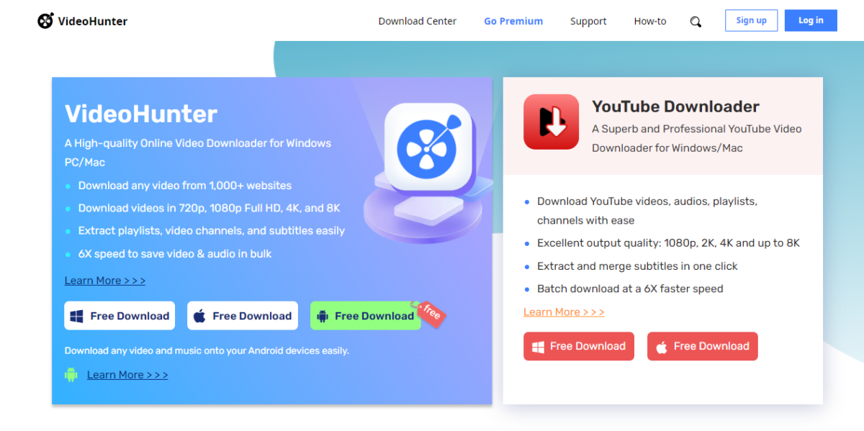Open the Android Learn More link

[x=127, y=375]
